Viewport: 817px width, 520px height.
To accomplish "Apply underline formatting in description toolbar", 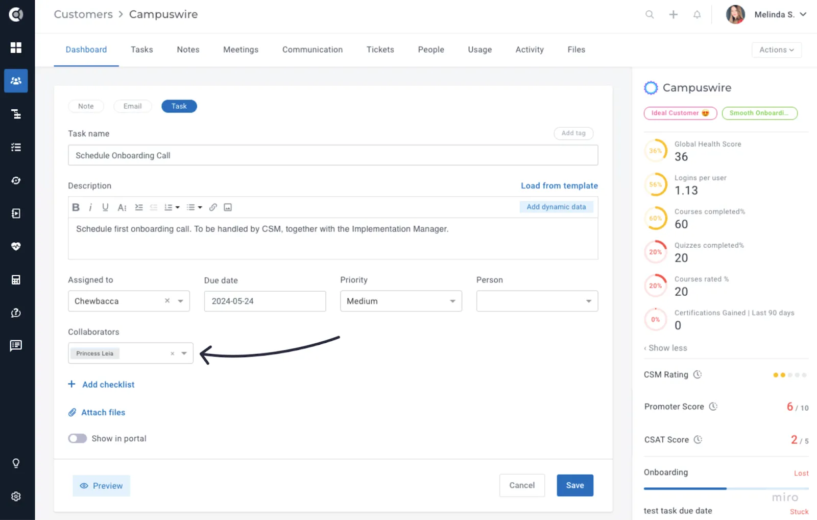I will pos(105,207).
